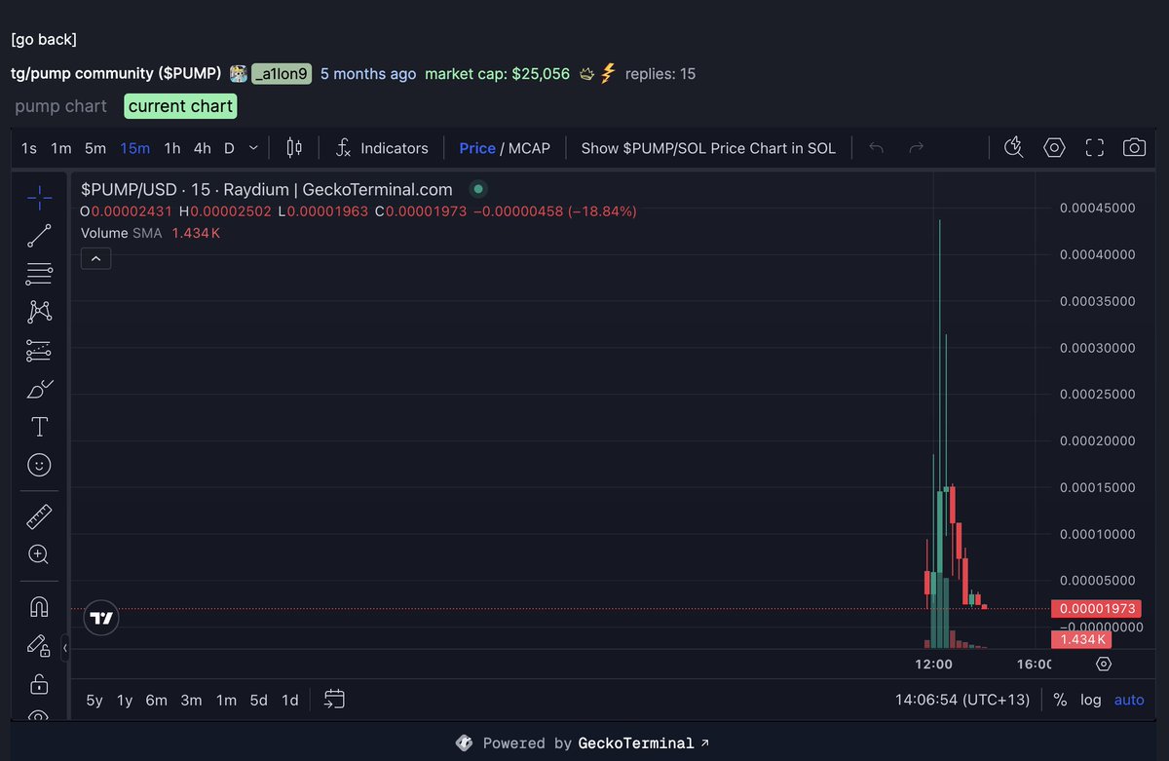Click the undo arrow
This screenshot has height=761, width=1169.
pyautogui.click(x=876, y=148)
